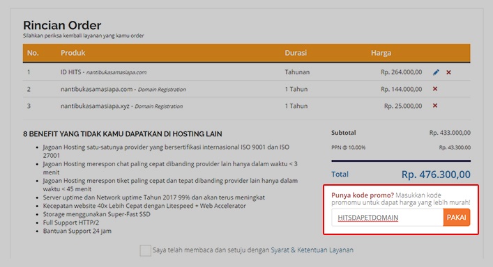Click the Punya kode promo? label

pos(363,195)
